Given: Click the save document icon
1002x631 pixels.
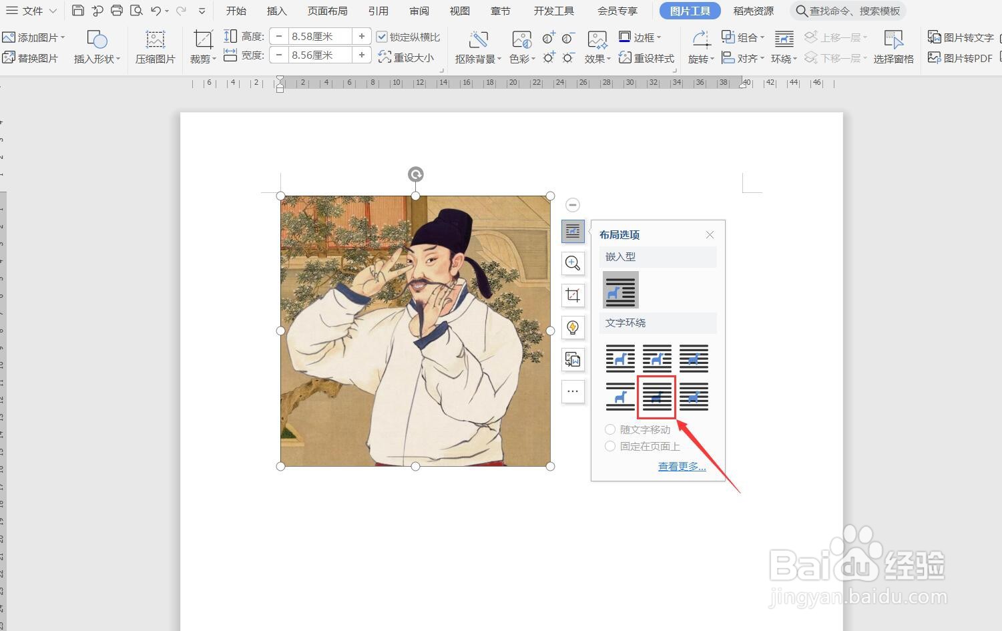Looking at the screenshot, I should (x=78, y=11).
